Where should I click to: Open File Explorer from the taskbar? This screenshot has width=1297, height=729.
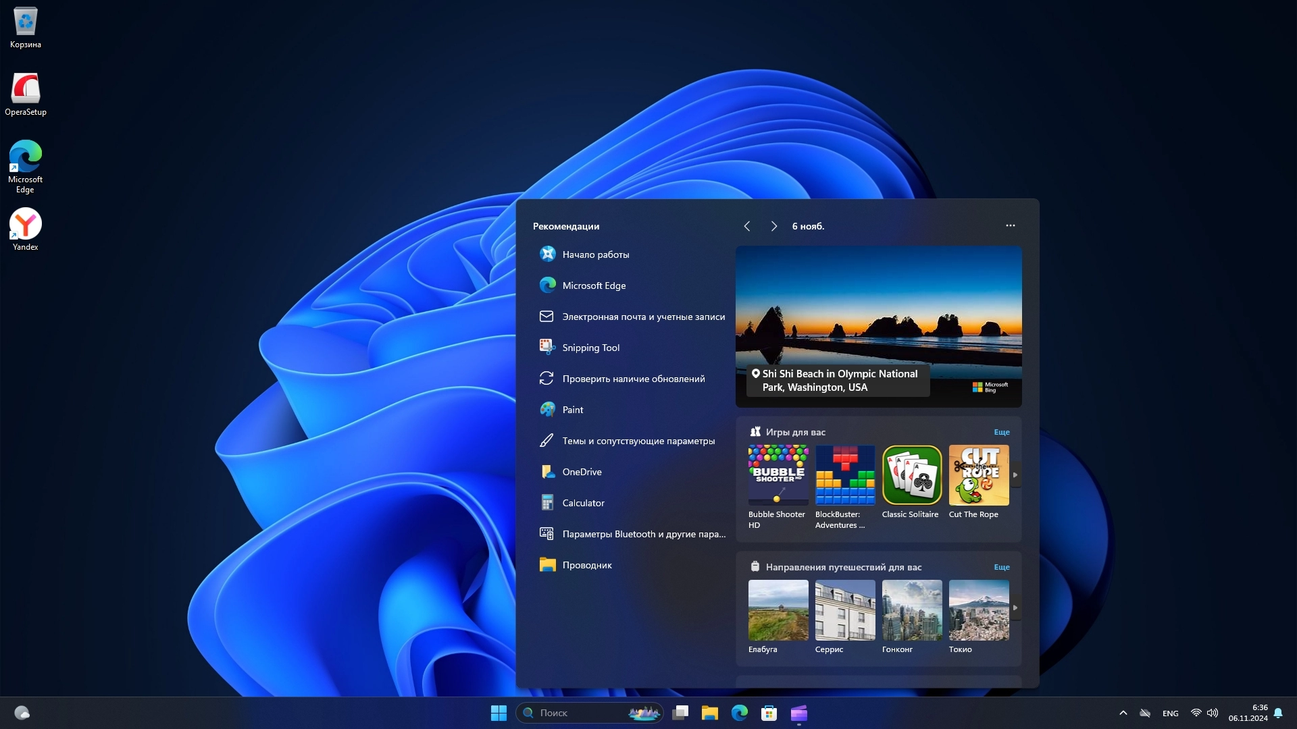(709, 713)
